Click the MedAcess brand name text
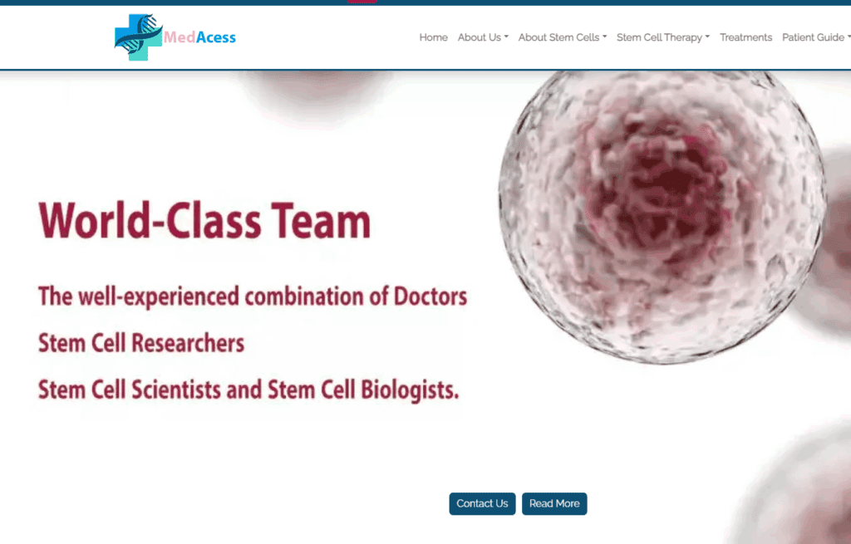This screenshot has height=544, width=851. (199, 37)
